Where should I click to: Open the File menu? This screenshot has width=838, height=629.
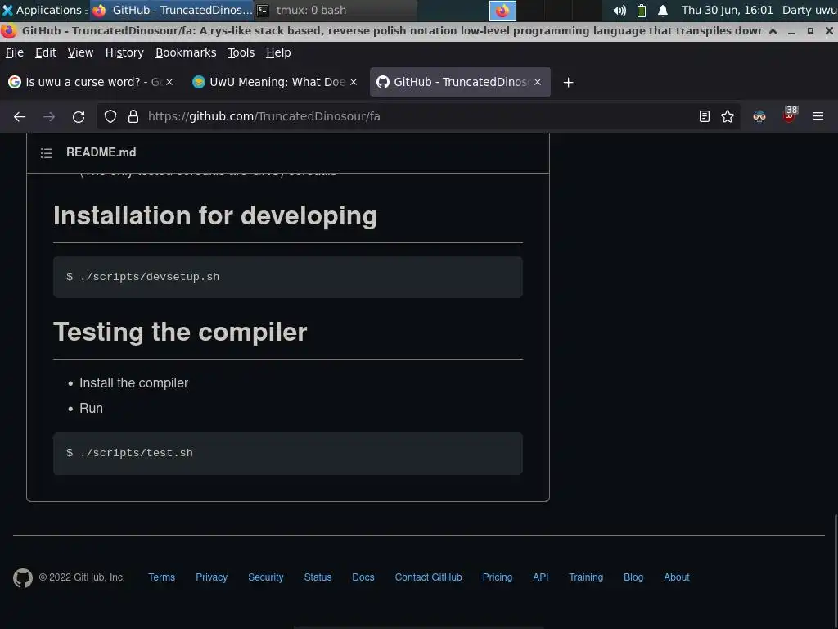15,52
